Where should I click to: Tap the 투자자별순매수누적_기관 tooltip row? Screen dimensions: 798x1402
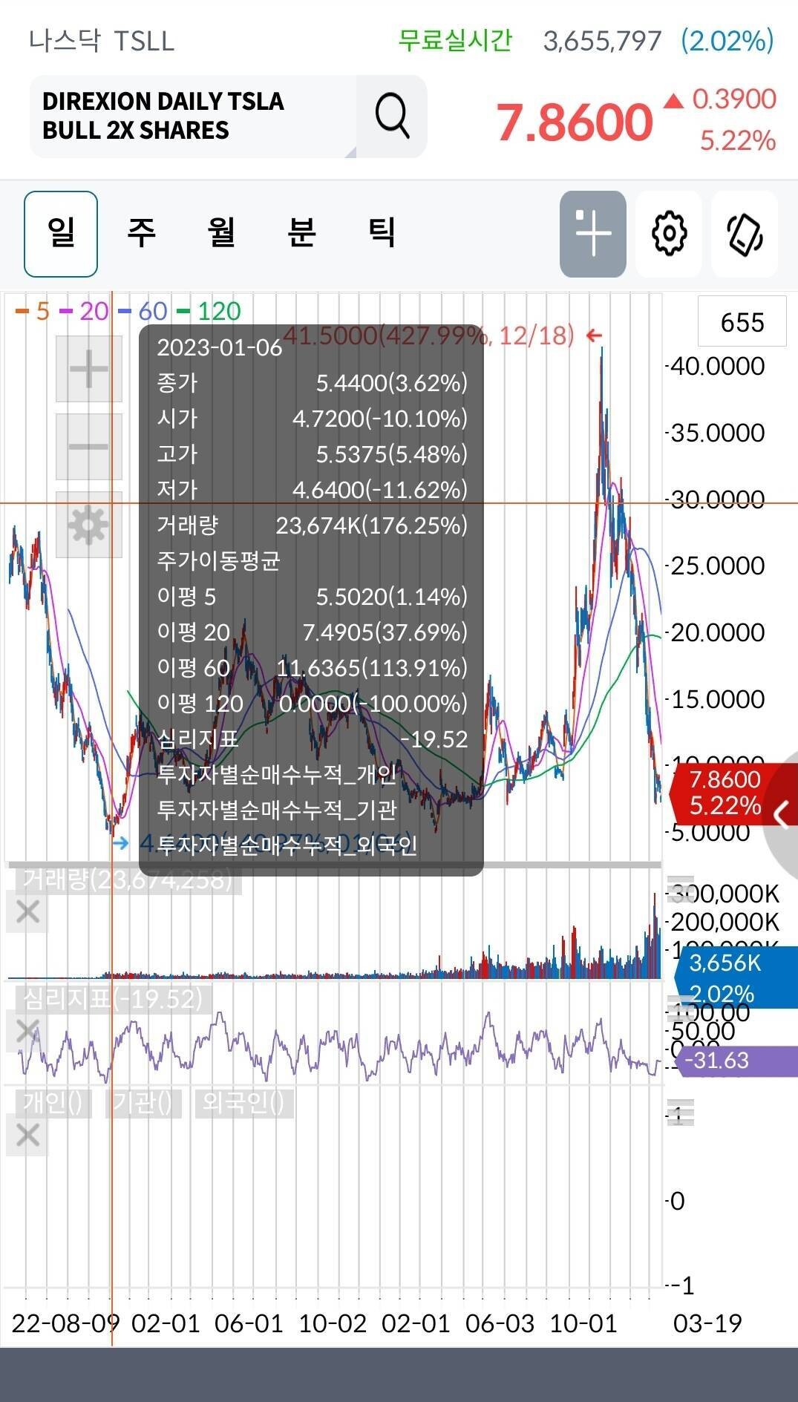click(x=277, y=810)
